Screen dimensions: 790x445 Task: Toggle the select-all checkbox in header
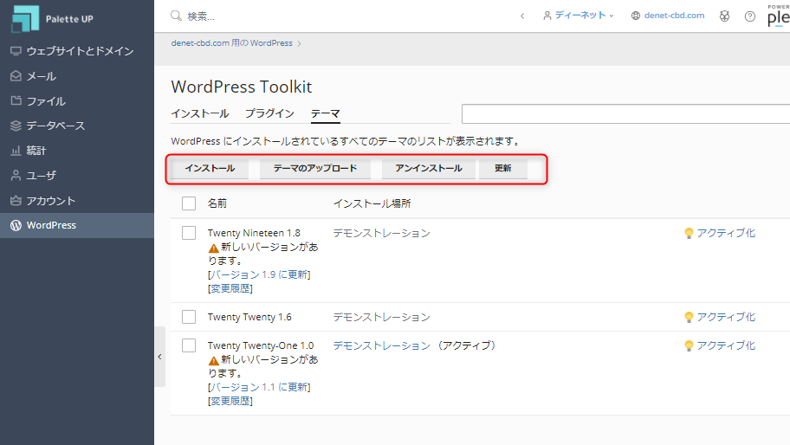tap(189, 203)
